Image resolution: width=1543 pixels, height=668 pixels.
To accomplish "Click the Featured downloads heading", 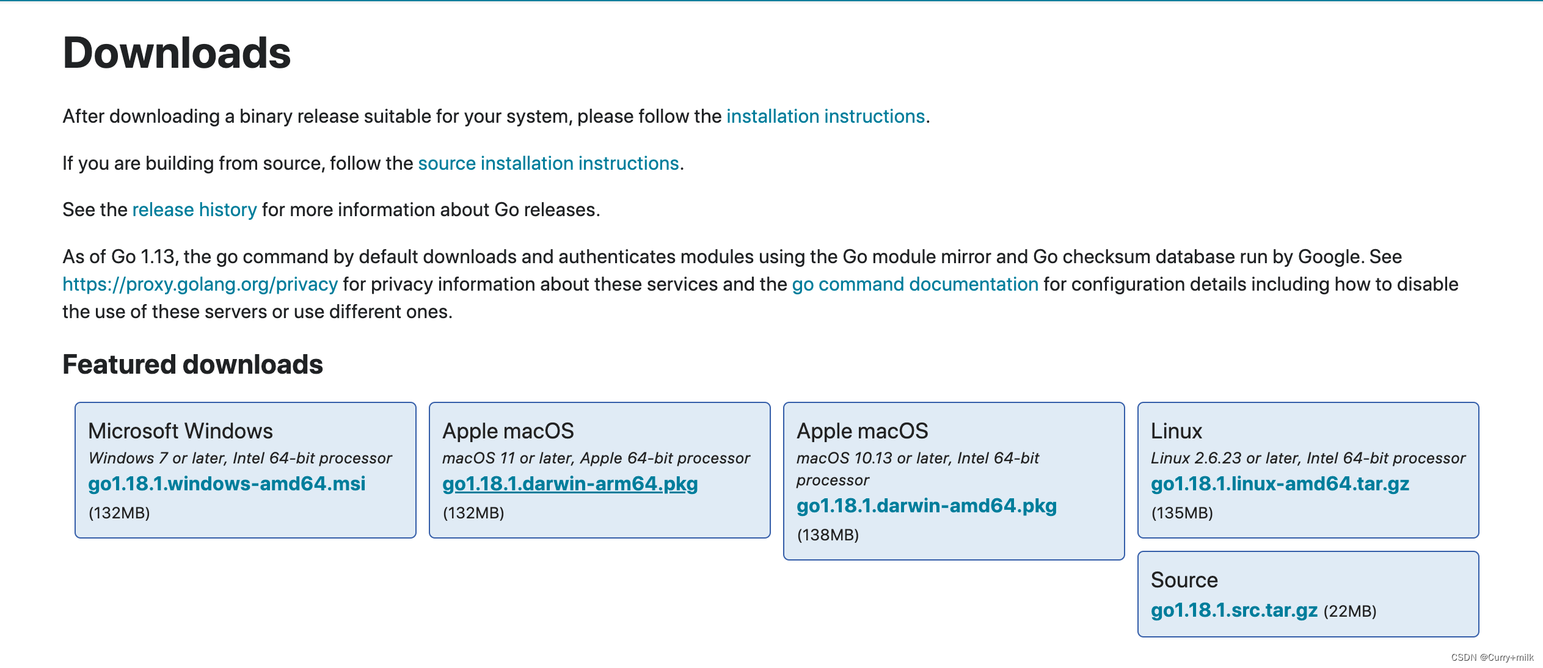I will [192, 365].
